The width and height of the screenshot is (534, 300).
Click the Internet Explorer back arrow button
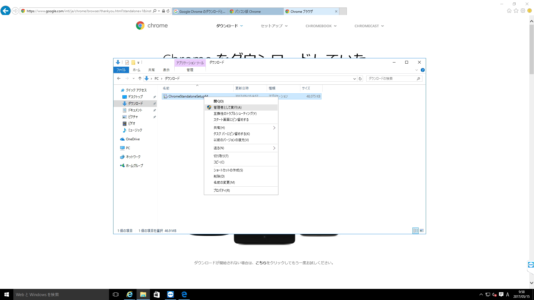coord(6,11)
